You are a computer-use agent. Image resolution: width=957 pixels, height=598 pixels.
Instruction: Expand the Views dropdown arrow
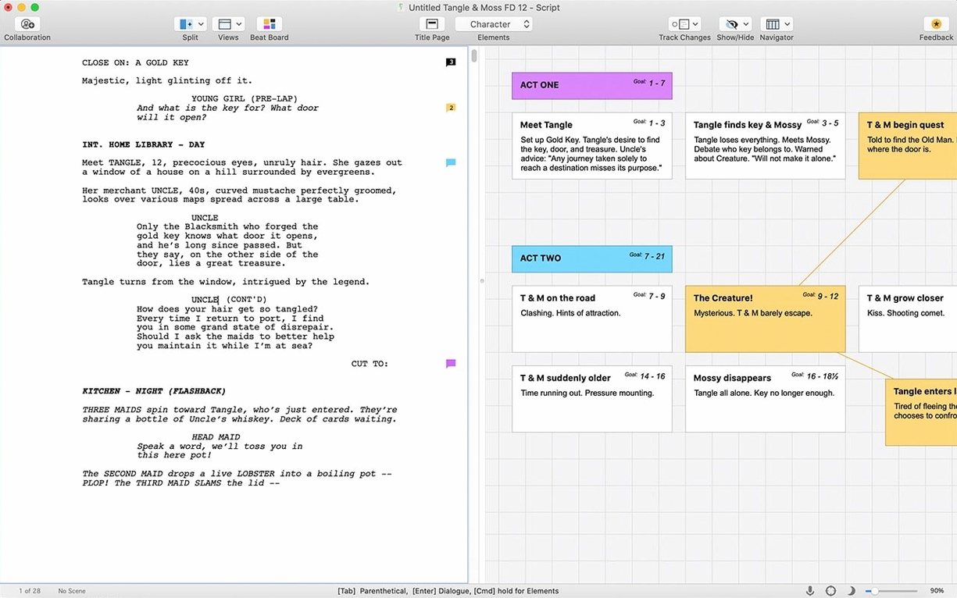239,24
